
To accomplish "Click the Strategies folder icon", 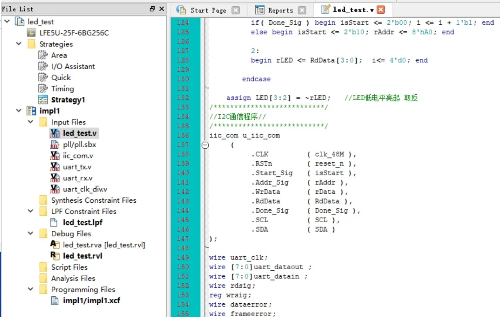I will coord(31,44).
